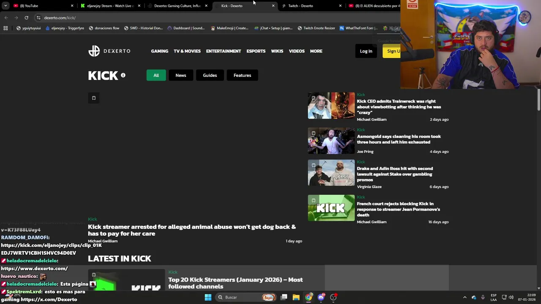Screen dimensions: 541x304
Task: Open the TV & MOVIES navigation menu
Action: coord(187,51)
